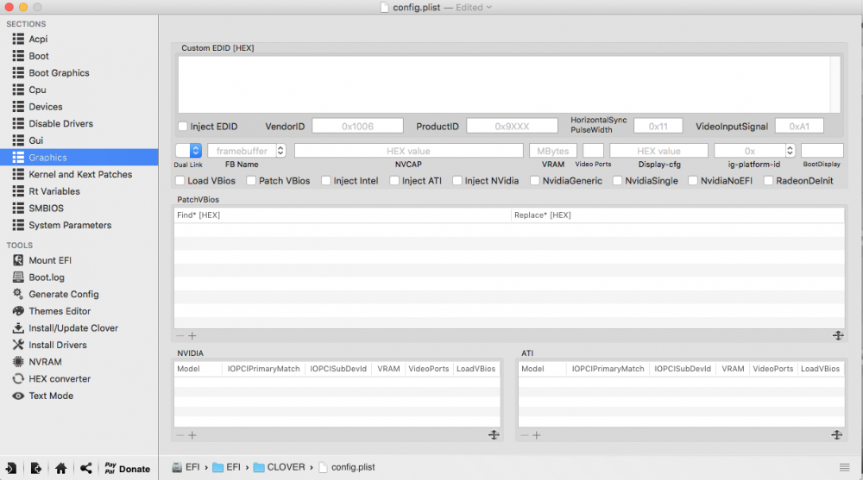Click the VRAM MBytes field
This screenshot has width=863, height=480.
(553, 151)
